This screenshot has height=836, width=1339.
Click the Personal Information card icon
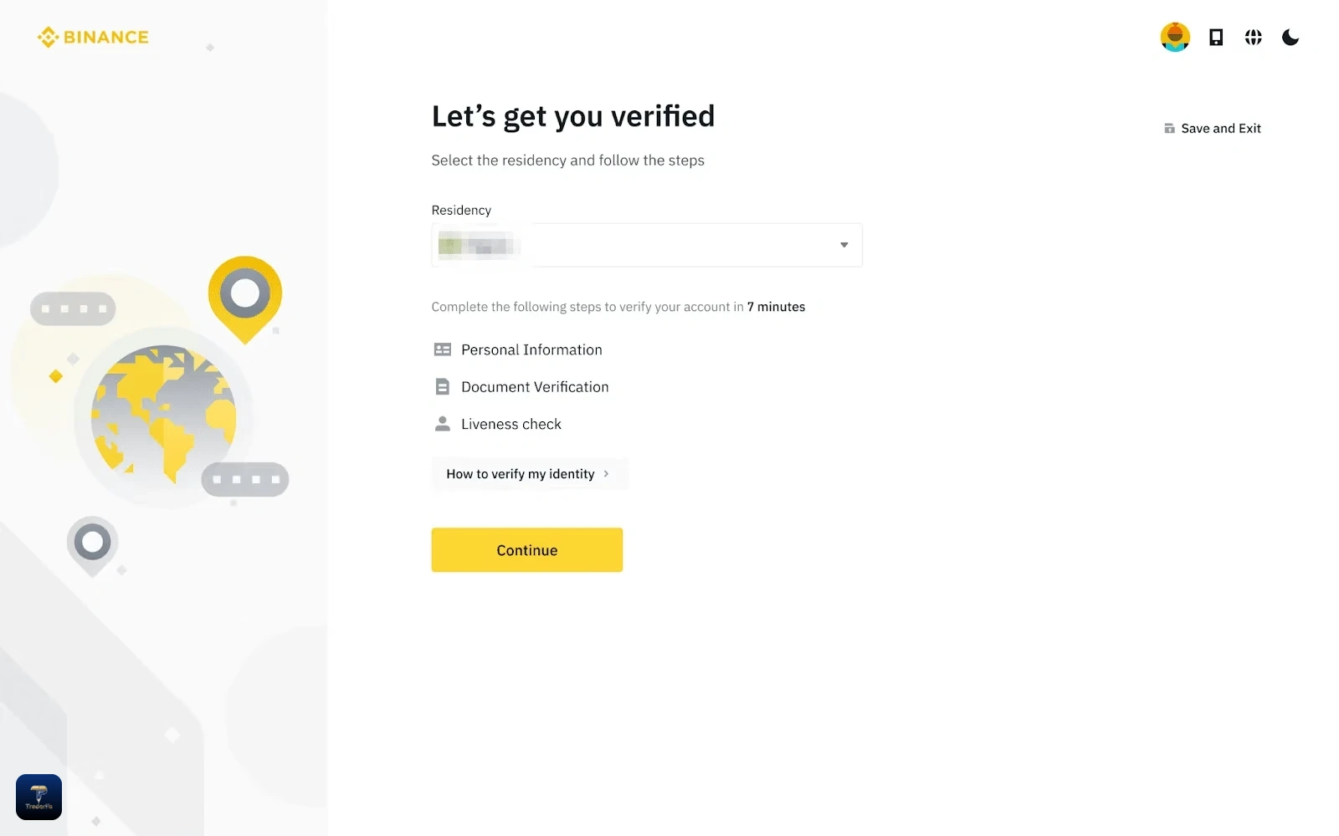click(443, 349)
